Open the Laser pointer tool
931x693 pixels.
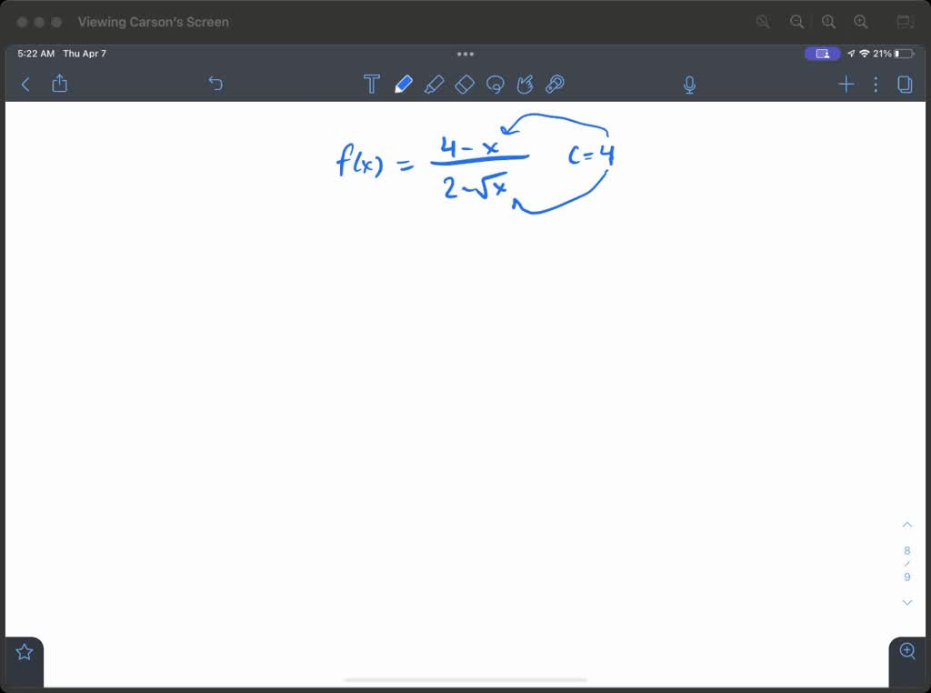click(556, 84)
